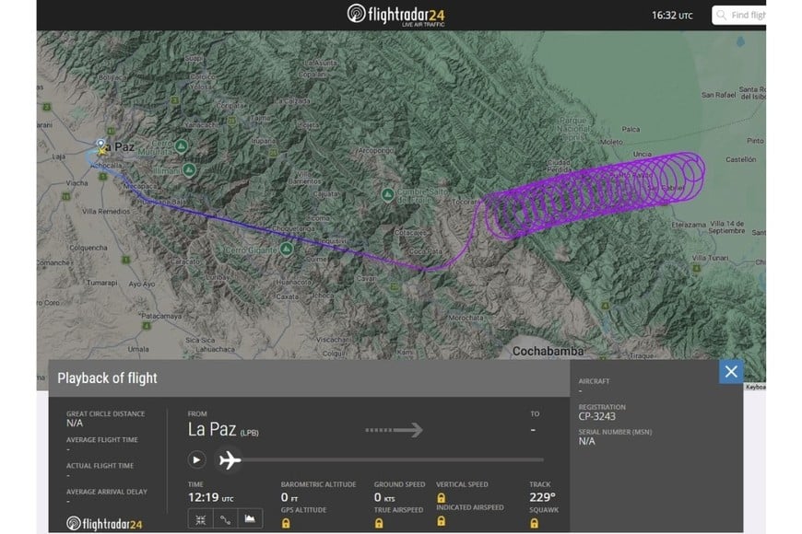Image resolution: width=802 pixels, height=534 pixels.
Task: Select the route connector icon in the playback panel
Action: pos(225,518)
